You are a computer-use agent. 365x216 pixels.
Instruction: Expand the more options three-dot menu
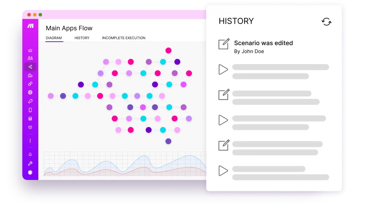pos(30,141)
